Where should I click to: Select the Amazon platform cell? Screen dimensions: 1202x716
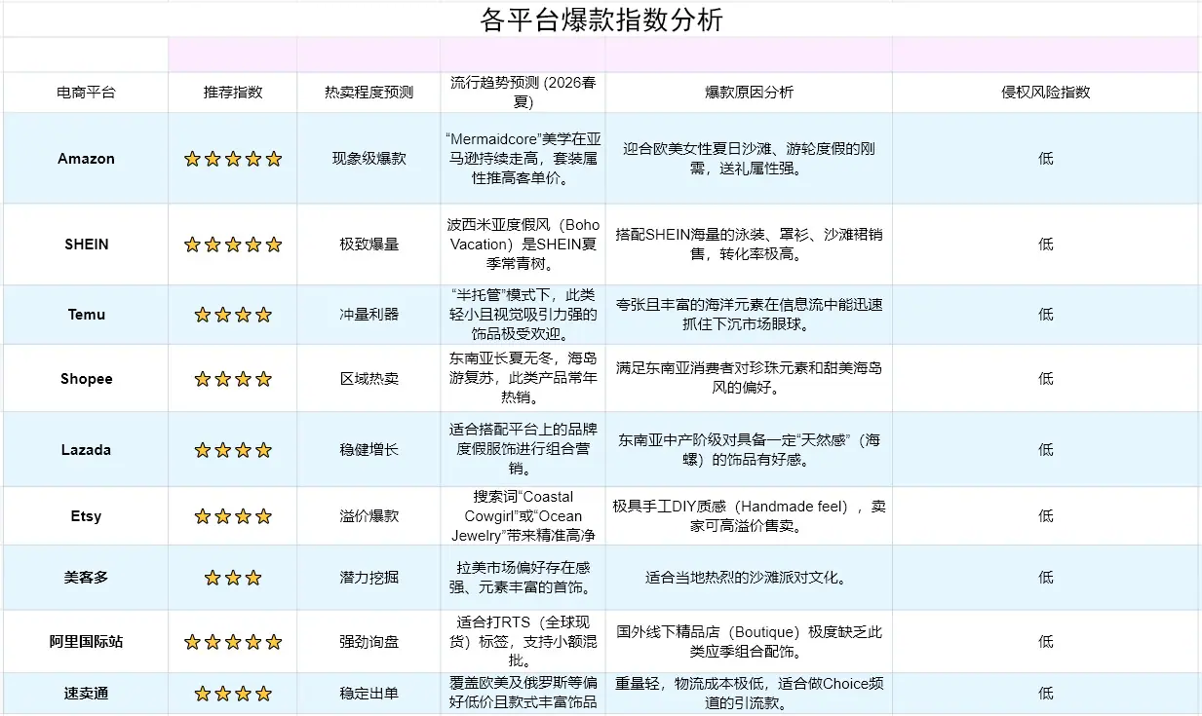click(x=86, y=159)
